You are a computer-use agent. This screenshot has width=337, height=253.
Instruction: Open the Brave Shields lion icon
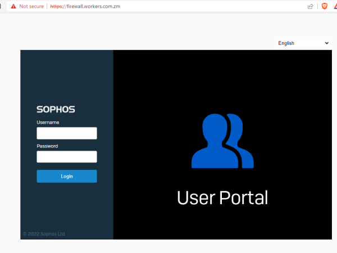click(x=324, y=6)
